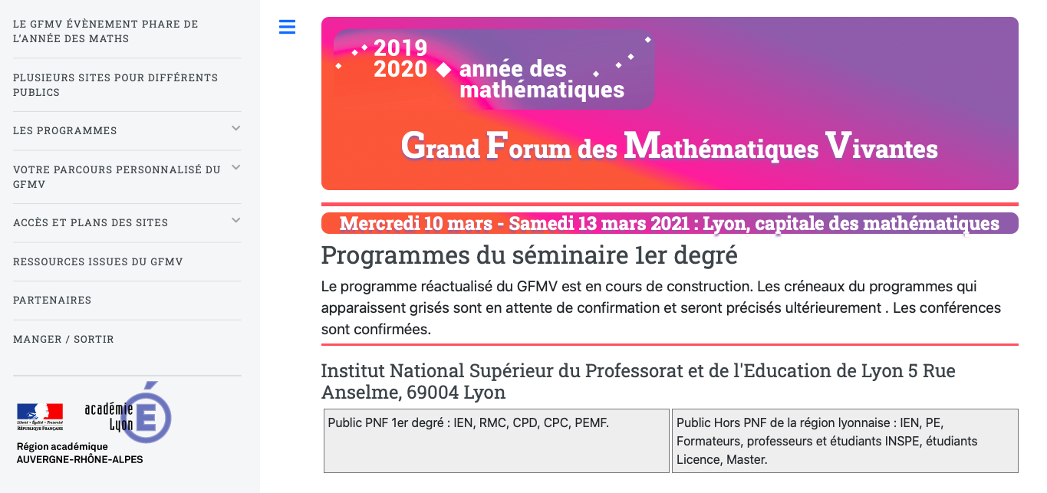Click the Programmes du séminaire 1er degré heading

529,255
